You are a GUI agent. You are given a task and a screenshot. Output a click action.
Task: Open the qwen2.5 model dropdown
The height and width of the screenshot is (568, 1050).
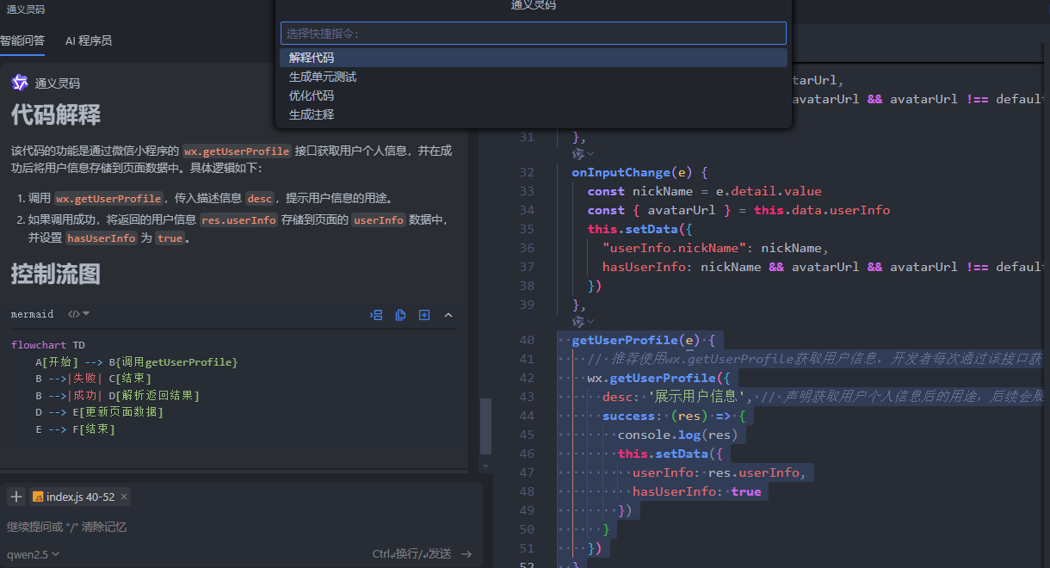[x=34, y=554]
